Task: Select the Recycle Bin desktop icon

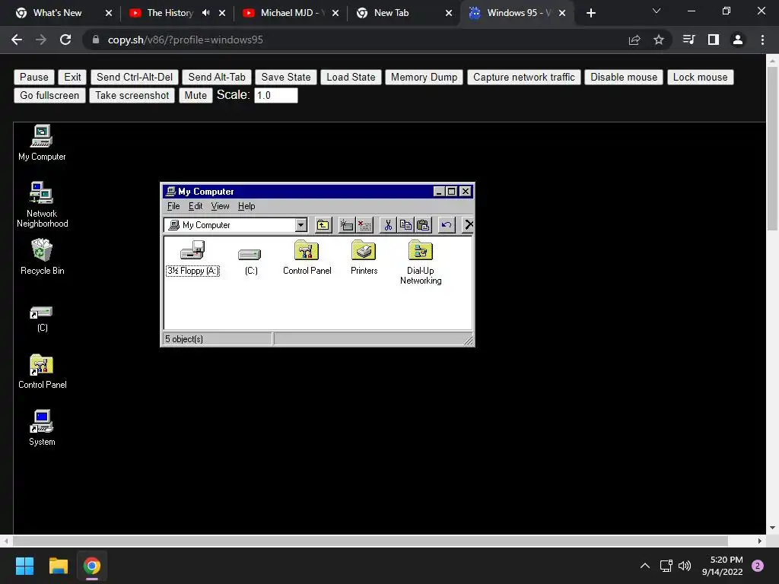Action: pyautogui.click(x=43, y=257)
